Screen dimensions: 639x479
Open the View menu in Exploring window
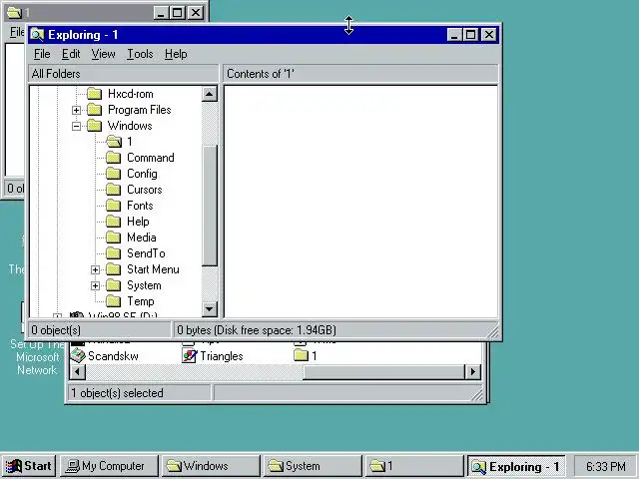(x=103, y=54)
